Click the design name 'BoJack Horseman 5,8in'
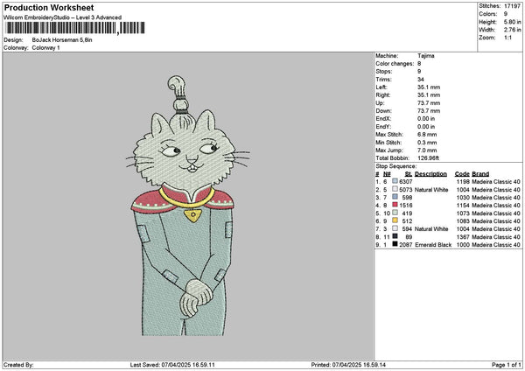525x371 pixels. coord(62,40)
